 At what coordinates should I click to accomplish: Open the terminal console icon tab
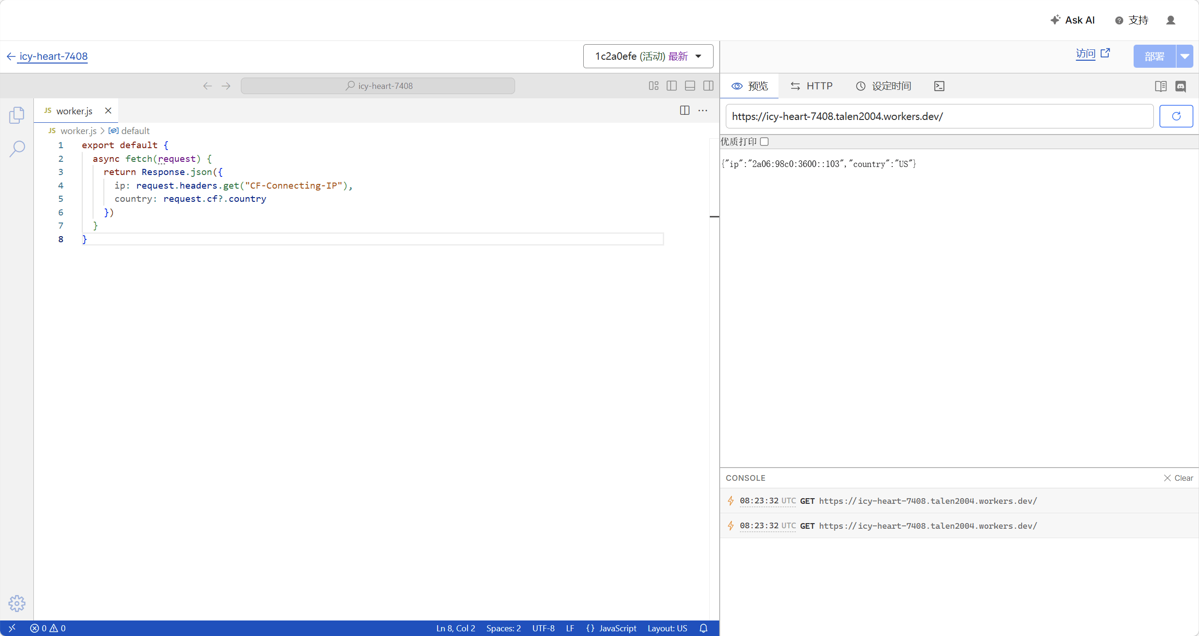939,86
